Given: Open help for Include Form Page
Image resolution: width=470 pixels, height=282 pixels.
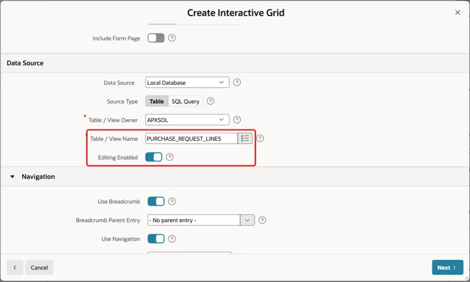Looking at the screenshot, I should (x=172, y=38).
